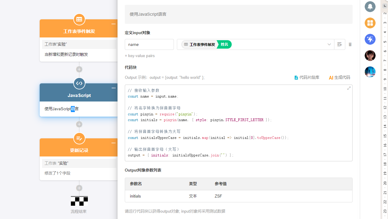Click AI generate code button

tap(339, 78)
